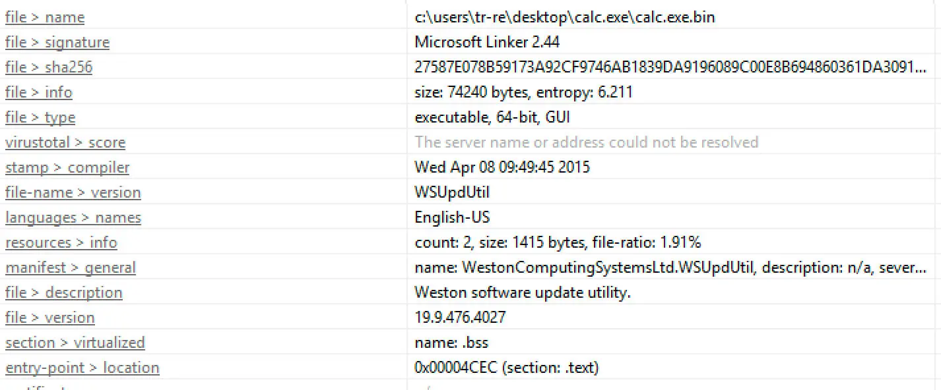Select the '19.9.476.4027' version value
This screenshot has height=390, width=941.
pos(460,318)
